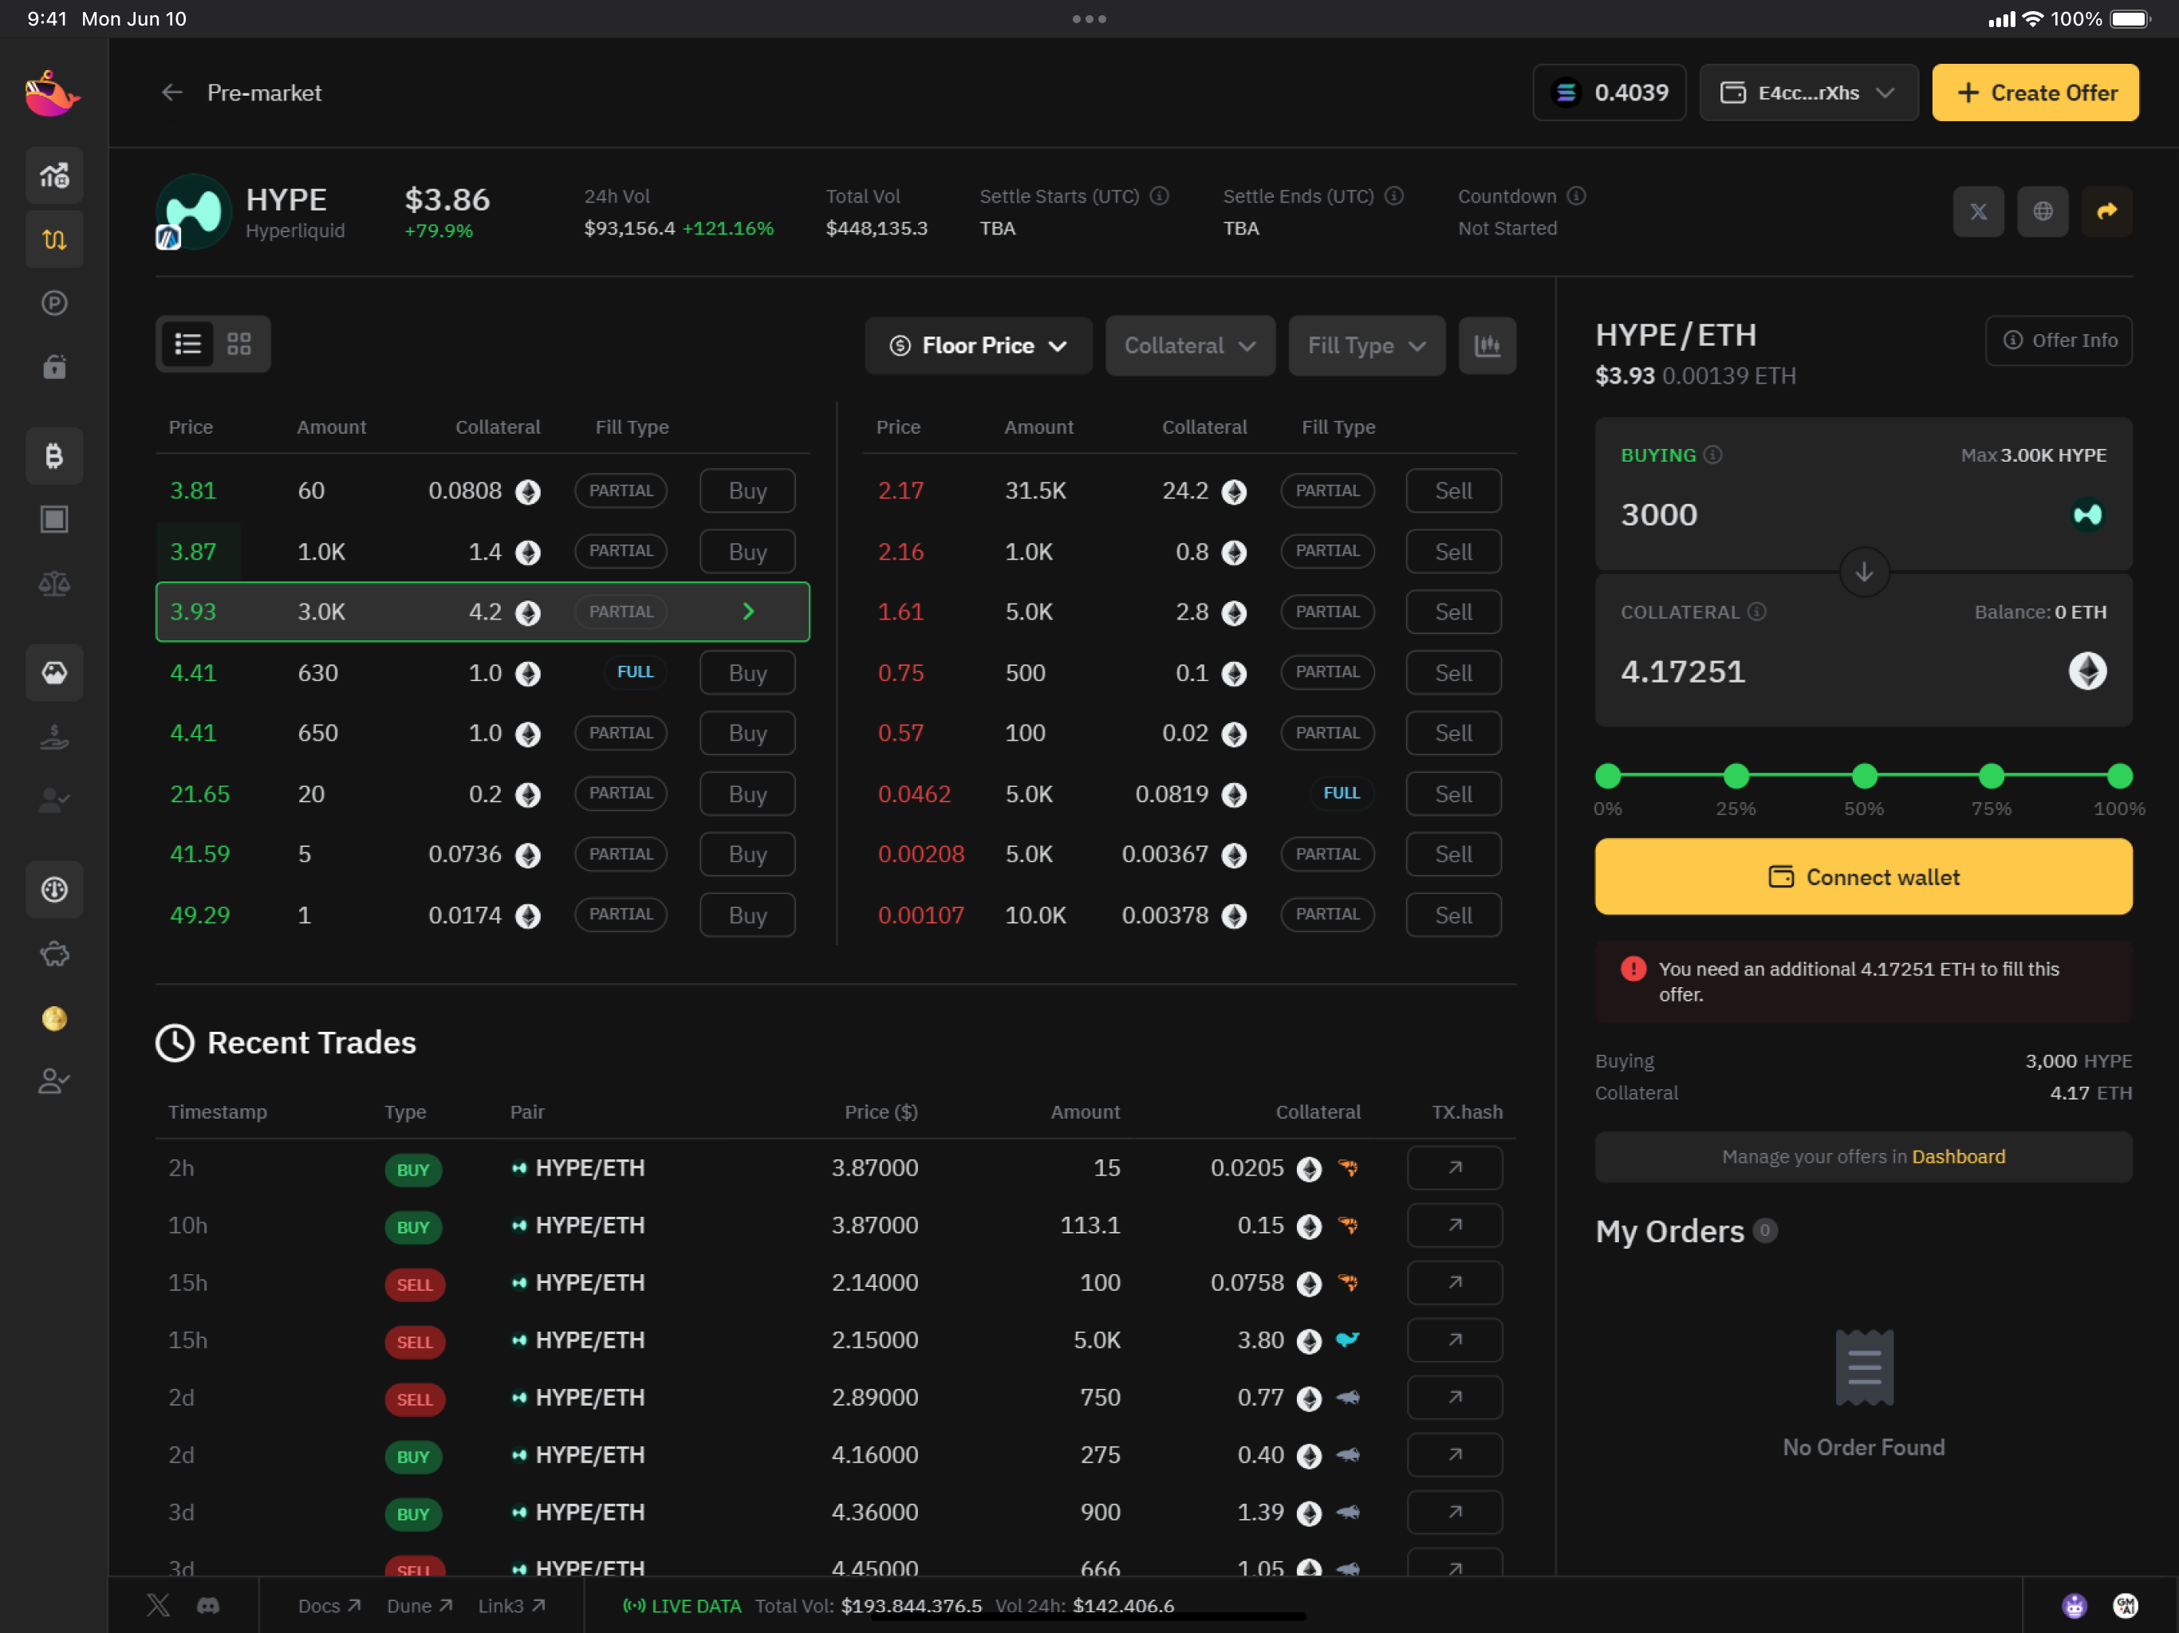This screenshot has height=1633, width=2179.
Task: Set fill slider to 100%
Action: [x=2120, y=776]
